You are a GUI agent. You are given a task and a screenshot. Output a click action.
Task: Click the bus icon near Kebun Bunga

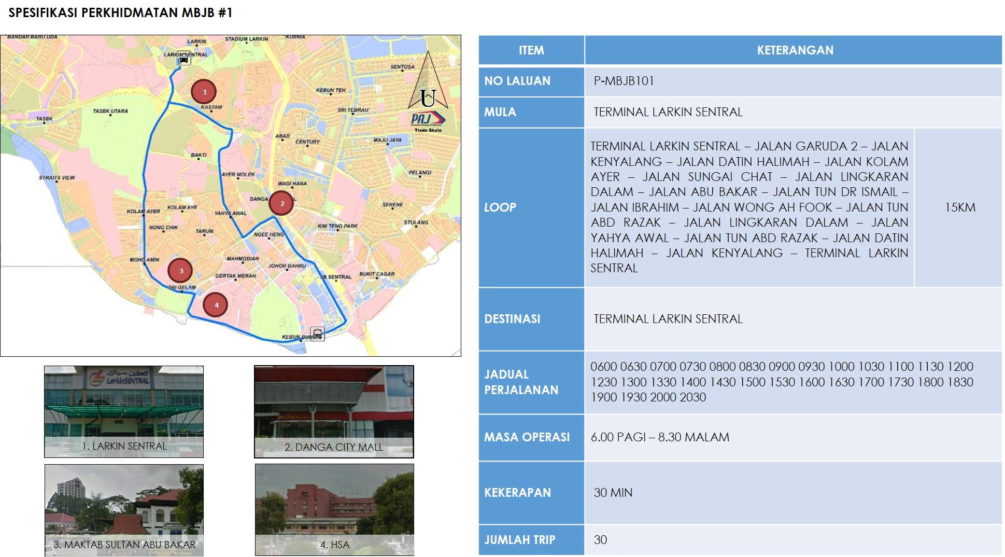point(317,333)
